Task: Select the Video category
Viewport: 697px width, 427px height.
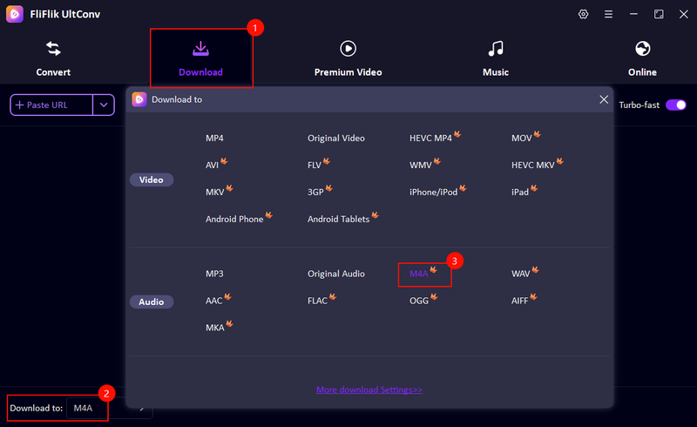Action: (x=152, y=180)
